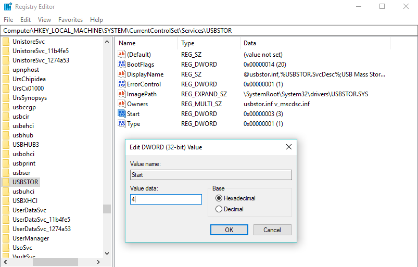Viewport: 418px width, 267px height.
Task: Click the upnphost folder icon
Action: click(x=6, y=70)
